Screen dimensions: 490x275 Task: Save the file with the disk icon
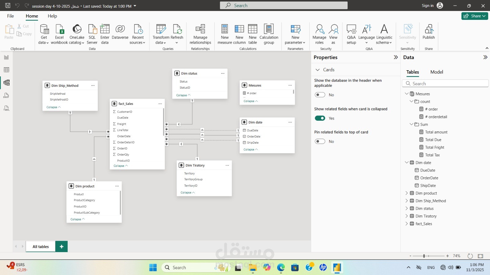pyautogui.click(x=8, y=5)
